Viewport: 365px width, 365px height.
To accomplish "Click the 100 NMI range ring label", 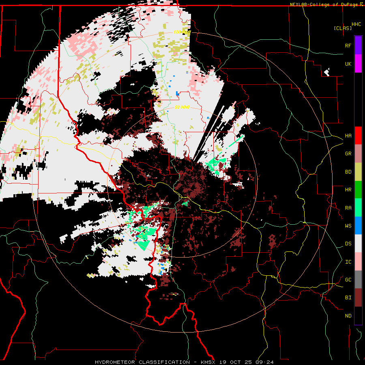I will coord(182,32).
